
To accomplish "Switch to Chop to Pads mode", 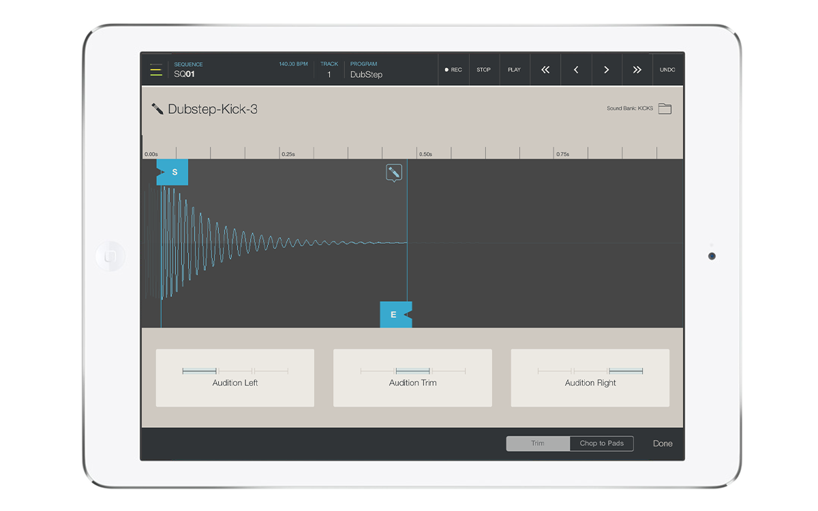I will pos(601,444).
